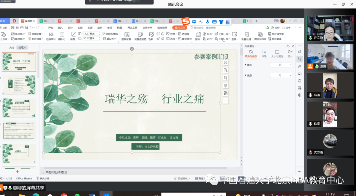Click the 重设大小 reset size button
Viewport: 356px width, 196px height.
coord(110,39)
